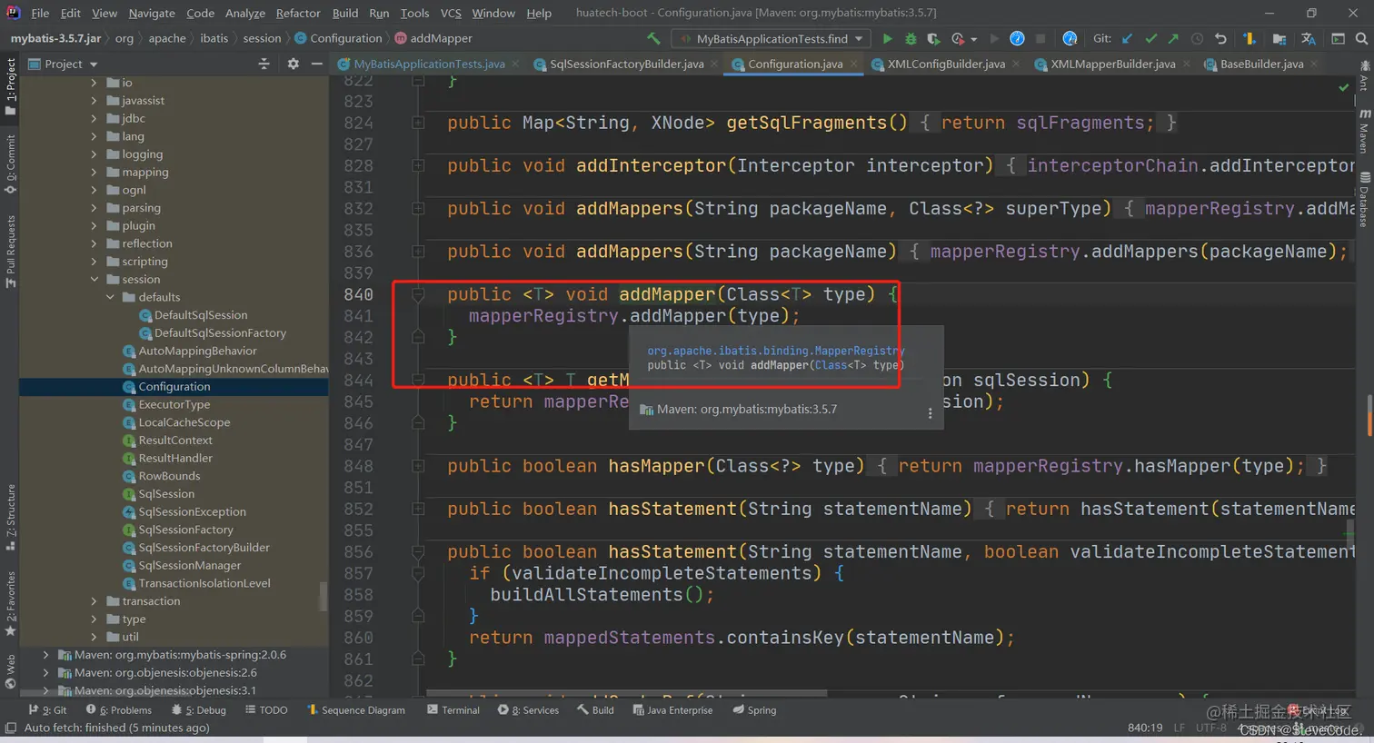Viewport: 1374px width, 743px height.
Task: Toggle fold at line 848 hasMapper
Action: (x=418, y=466)
